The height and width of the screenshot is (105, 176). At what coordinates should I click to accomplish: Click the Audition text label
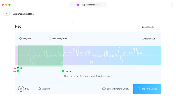pos(46,89)
